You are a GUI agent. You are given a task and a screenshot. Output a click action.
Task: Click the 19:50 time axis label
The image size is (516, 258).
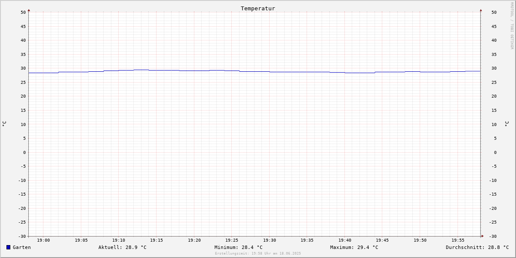(420, 240)
